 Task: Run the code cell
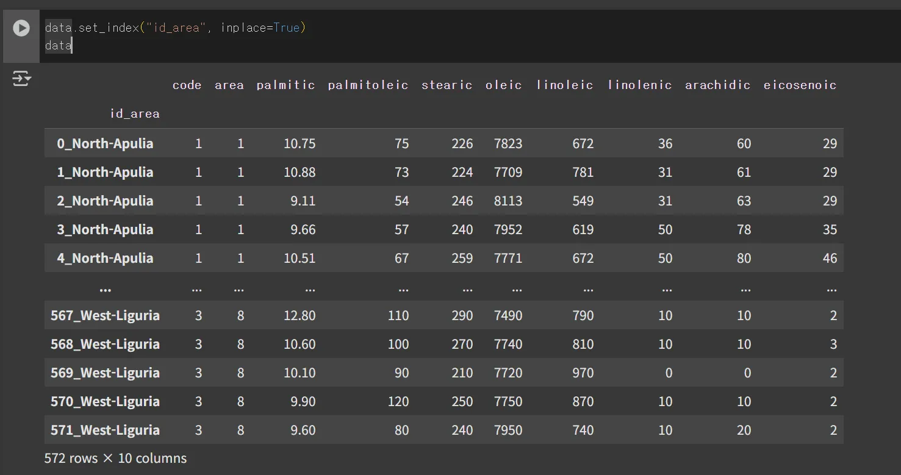(x=21, y=28)
